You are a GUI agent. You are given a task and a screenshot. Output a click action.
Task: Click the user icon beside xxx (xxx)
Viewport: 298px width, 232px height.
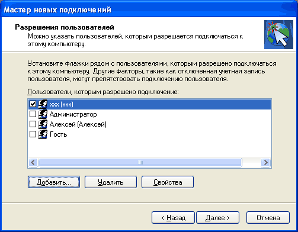click(43, 104)
